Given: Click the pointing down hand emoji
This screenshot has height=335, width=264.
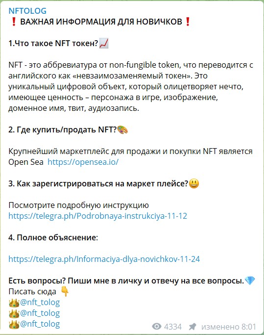Looking at the screenshot, I should coord(65,291).
